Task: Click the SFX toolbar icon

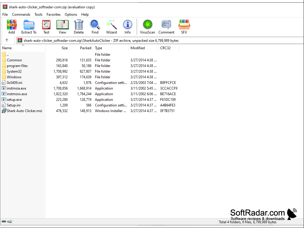Action: coord(184,25)
